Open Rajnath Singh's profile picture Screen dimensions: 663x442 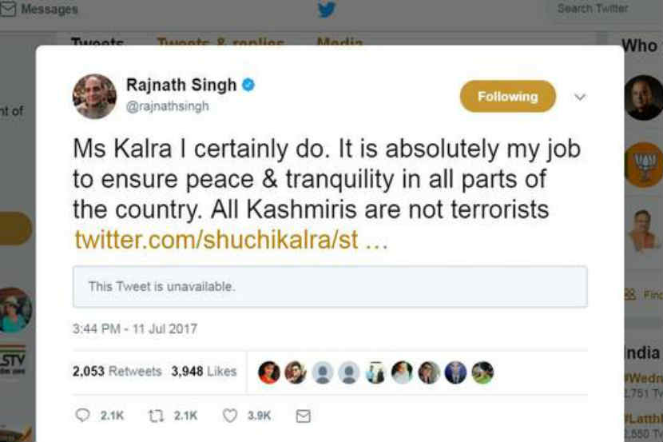coord(94,97)
